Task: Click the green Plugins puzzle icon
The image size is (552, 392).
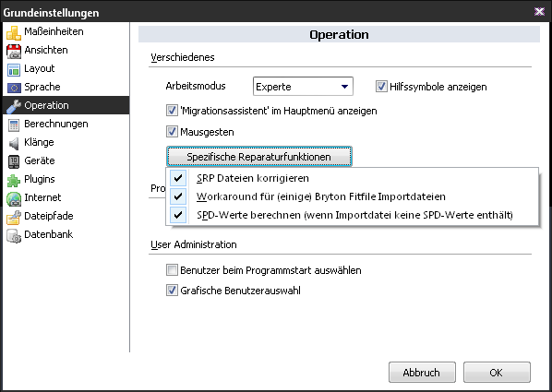Action: [x=14, y=180]
